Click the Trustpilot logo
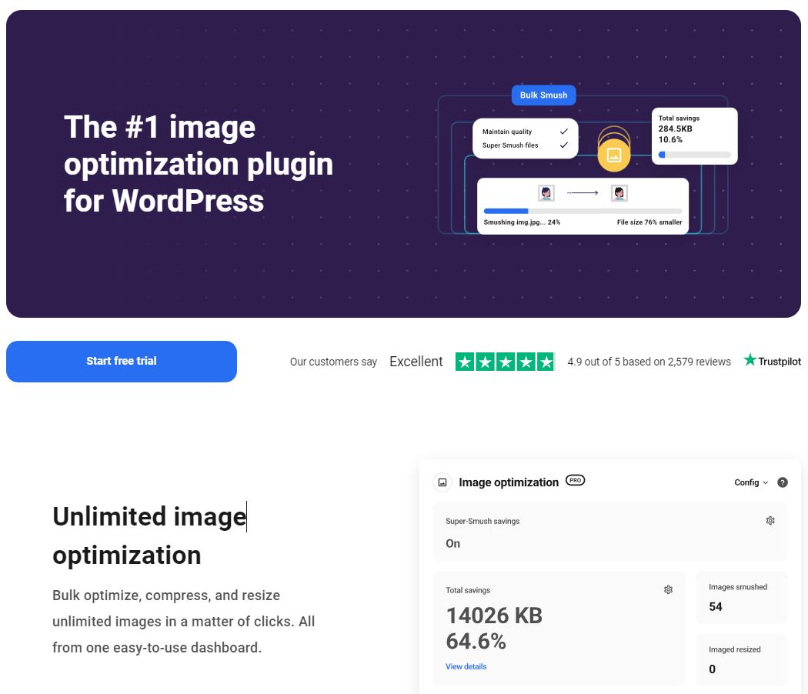Image resolution: width=808 pixels, height=694 pixels. click(772, 361)
